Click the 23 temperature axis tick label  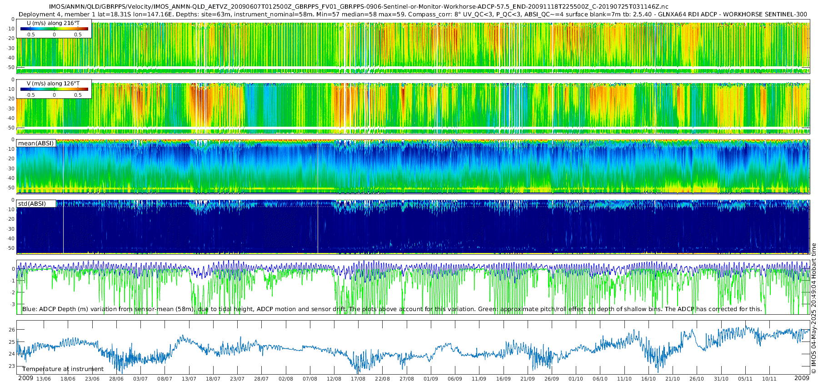click(12, 366)
